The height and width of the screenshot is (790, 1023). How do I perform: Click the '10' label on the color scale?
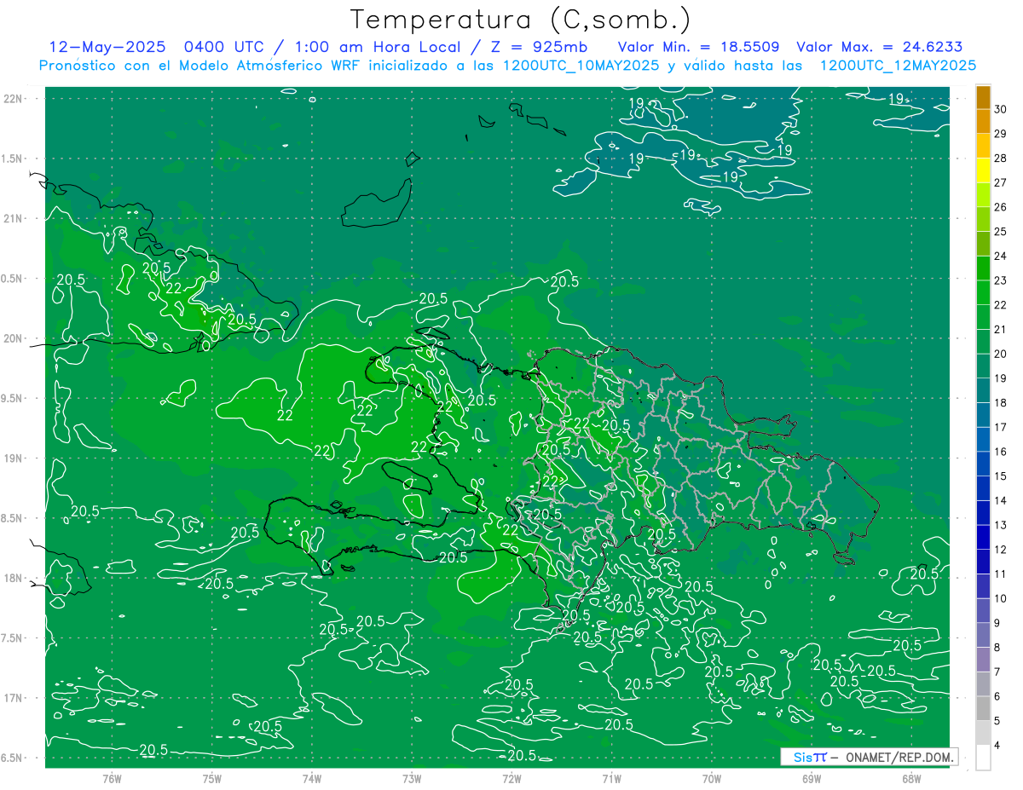[x=1001, y=598]
